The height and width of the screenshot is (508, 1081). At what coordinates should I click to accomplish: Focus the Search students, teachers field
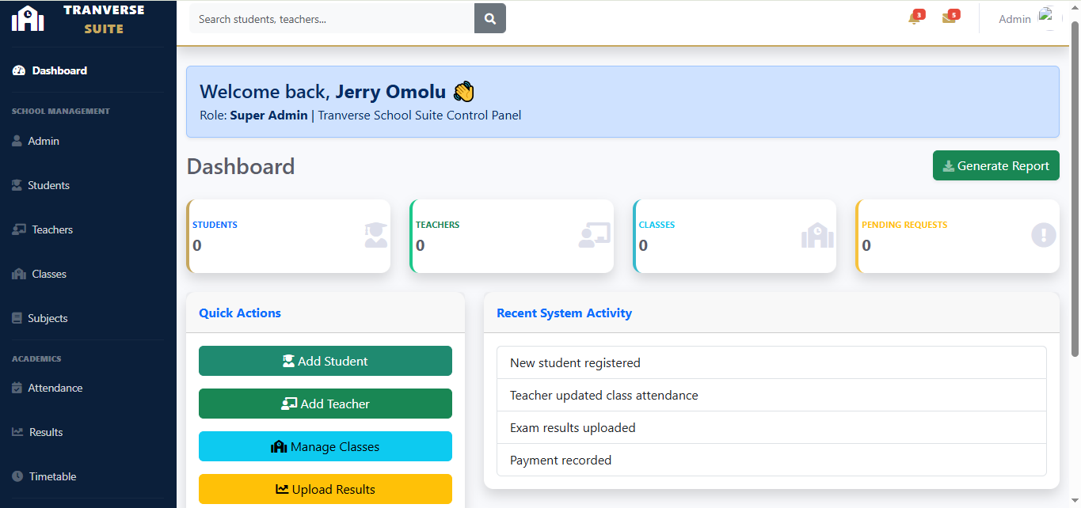click(x=331, y=19)
